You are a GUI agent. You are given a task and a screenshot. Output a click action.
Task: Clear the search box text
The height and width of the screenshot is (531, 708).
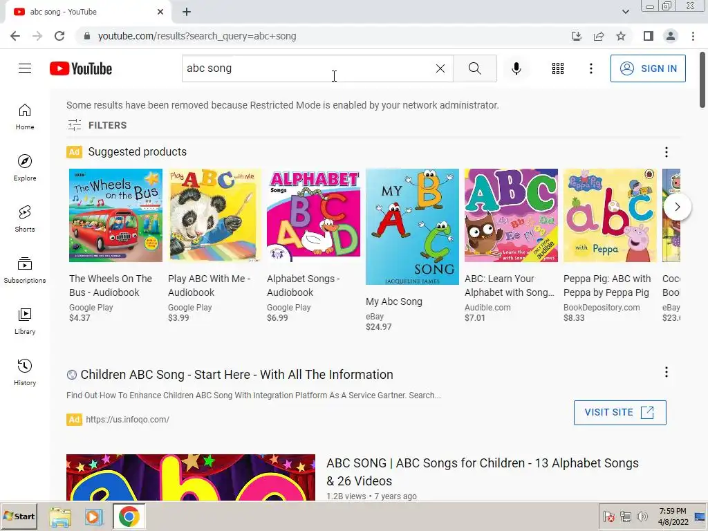(440, 68)
